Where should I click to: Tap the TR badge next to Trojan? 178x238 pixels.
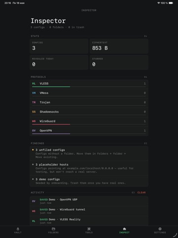34,103
